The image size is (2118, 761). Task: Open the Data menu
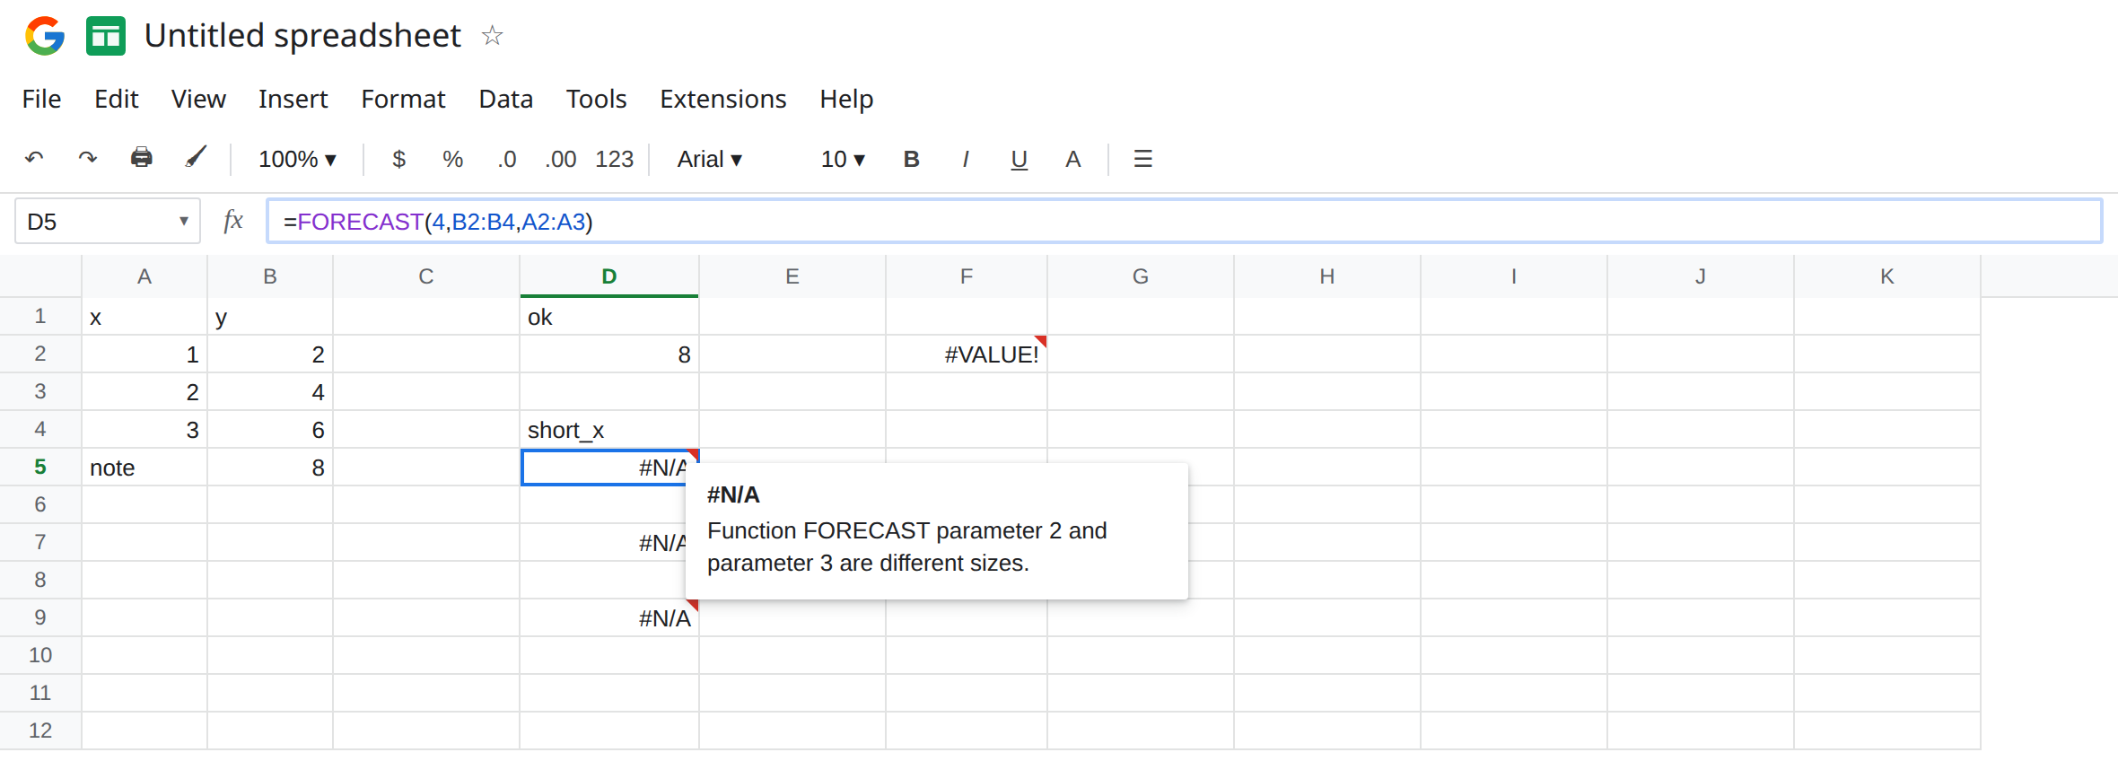(x=506, y=99)
